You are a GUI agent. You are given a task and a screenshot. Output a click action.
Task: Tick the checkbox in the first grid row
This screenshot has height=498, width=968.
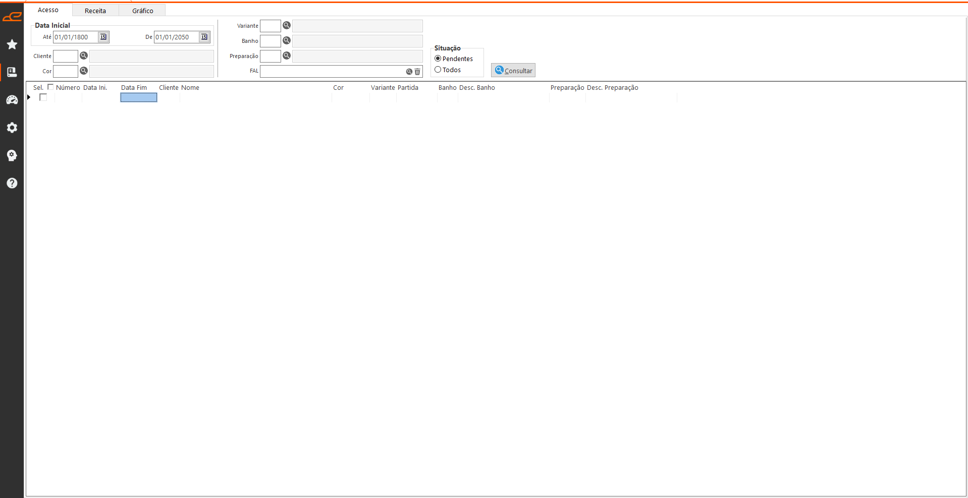coord(43,97)
